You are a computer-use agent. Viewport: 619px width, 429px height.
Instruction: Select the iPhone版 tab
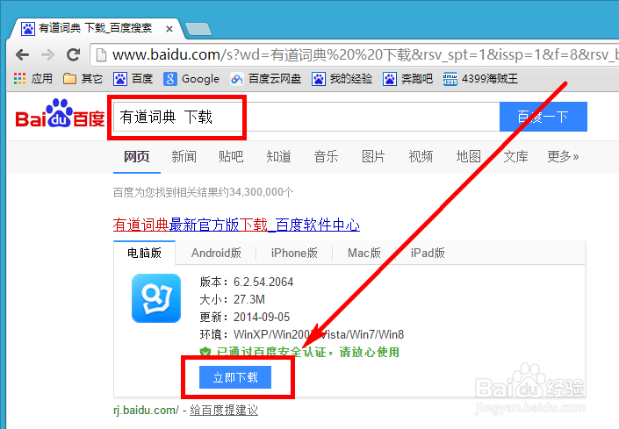[294, 253]
